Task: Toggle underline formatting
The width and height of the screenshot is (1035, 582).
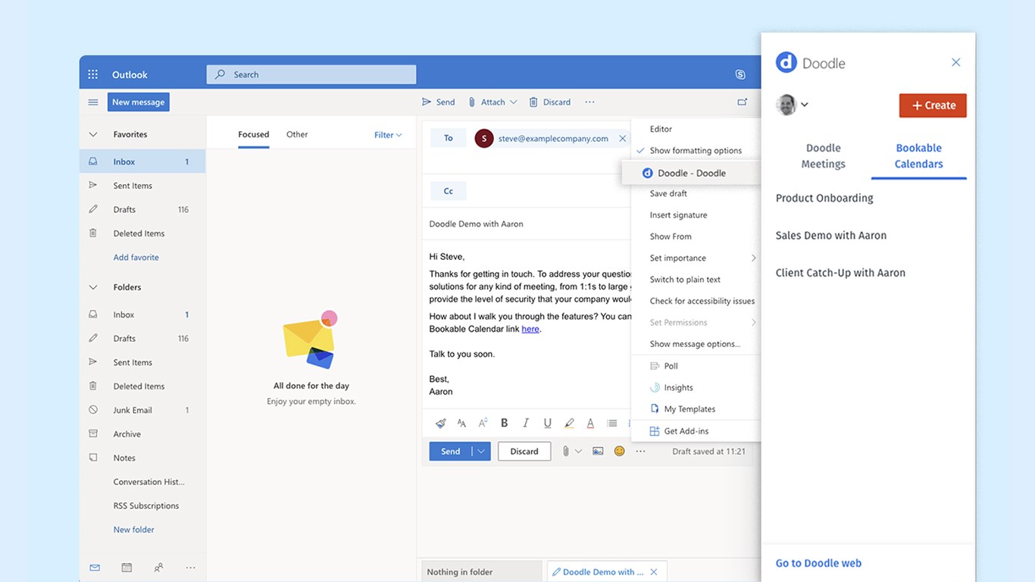Action: click(547, 424)
